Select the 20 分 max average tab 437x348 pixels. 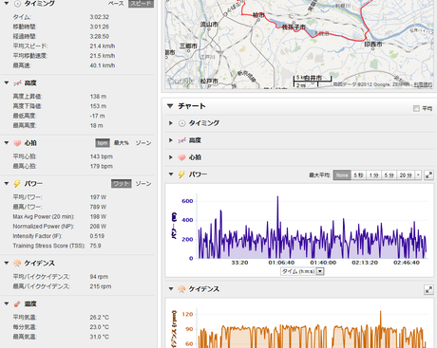click(x=406, y=175)
